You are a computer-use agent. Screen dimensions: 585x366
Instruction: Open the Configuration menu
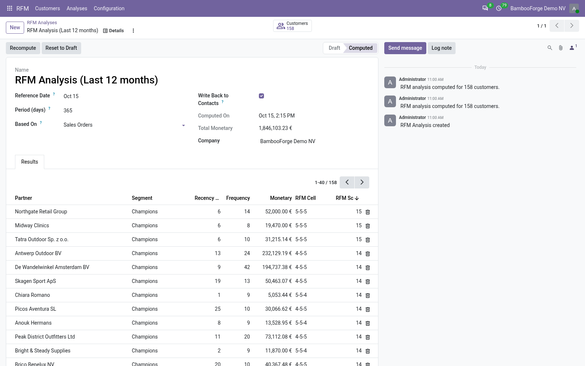pyautogui.click(x=109, y=8)
